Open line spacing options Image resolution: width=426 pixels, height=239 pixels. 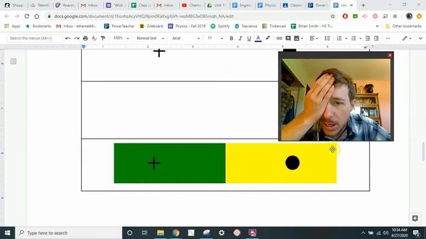[327, 39]
